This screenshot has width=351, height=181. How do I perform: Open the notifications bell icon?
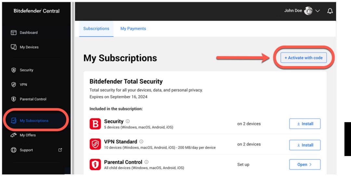(330, 11)
